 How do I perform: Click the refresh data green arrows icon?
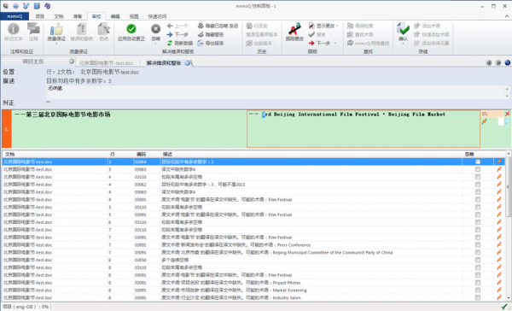click(x=170, y=44)
